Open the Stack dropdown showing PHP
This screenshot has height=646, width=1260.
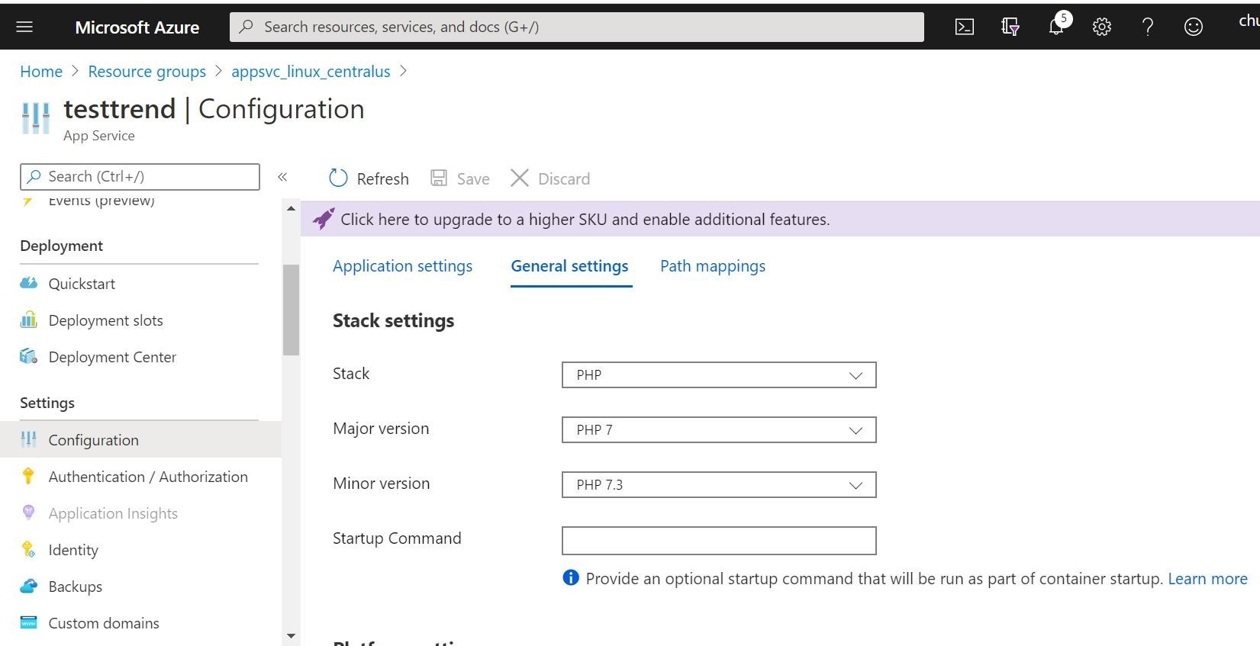tap(719, 374)
